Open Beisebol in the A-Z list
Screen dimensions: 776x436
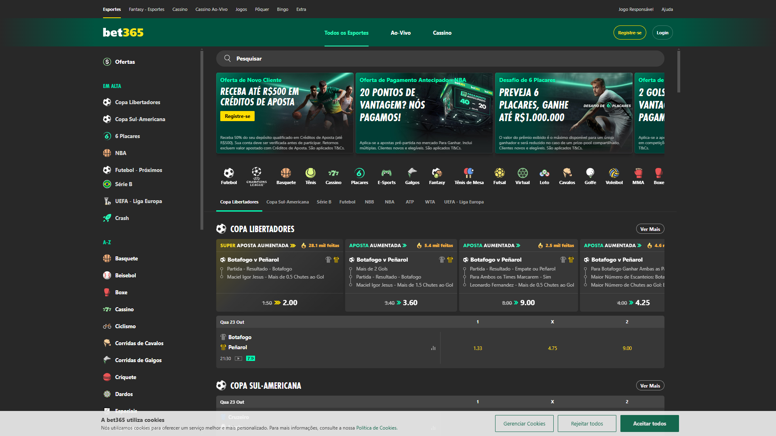(120, 275)
